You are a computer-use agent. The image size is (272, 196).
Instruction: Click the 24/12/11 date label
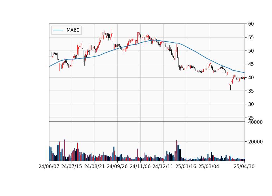[163, 166]
